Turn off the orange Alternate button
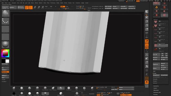The width and height of the screenshot is (171, 96). coord(5,72)
